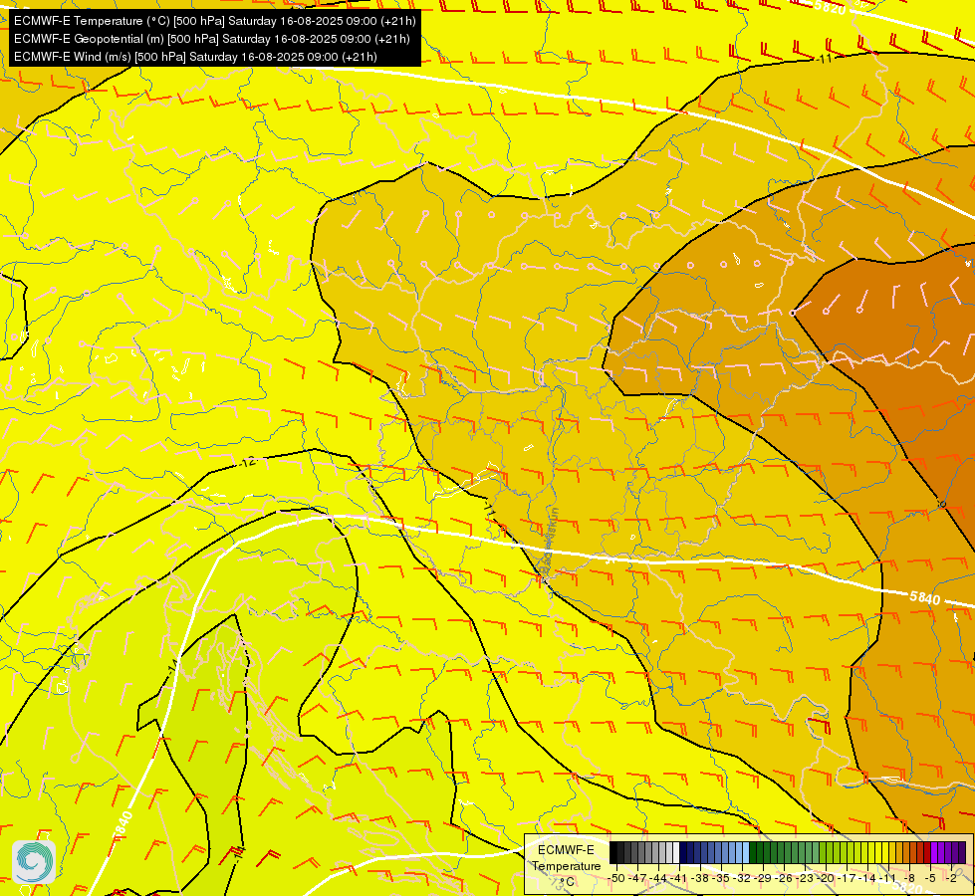Image resolution: width=975 pixels, height=896 pixels.
Task: Click the -41 tick label in the legend
Action: 679,878
